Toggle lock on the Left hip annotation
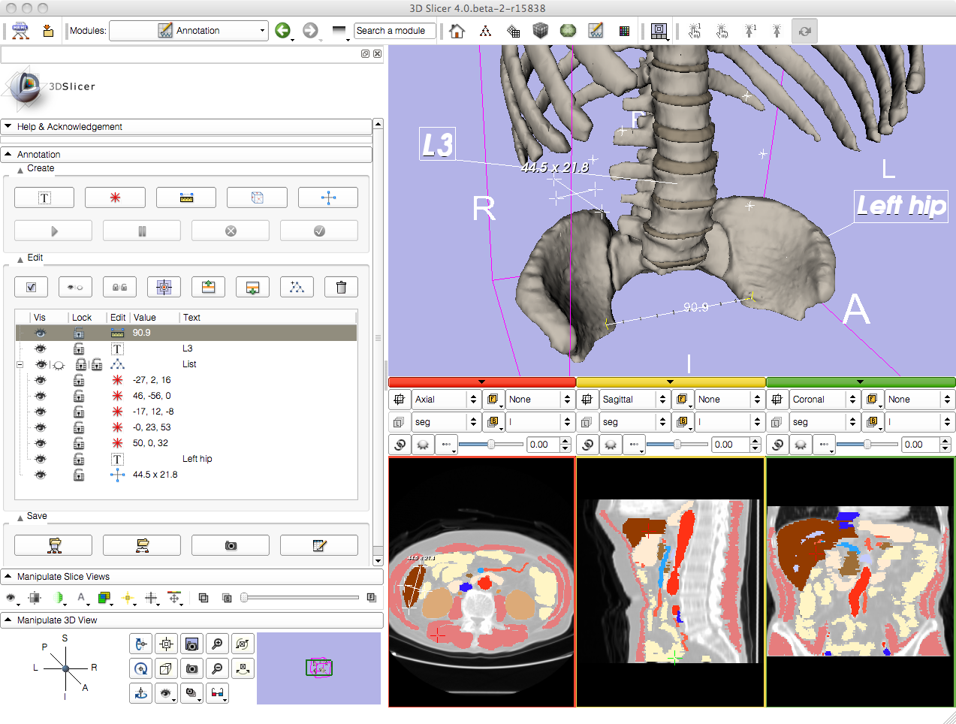Image resolution: width=956 pixels, height=724 pixels. [79, 459]
